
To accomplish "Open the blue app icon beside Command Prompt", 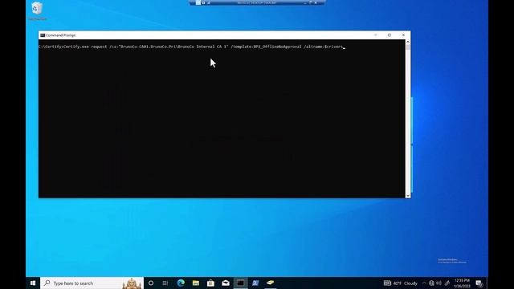I will tap(255, 283).
